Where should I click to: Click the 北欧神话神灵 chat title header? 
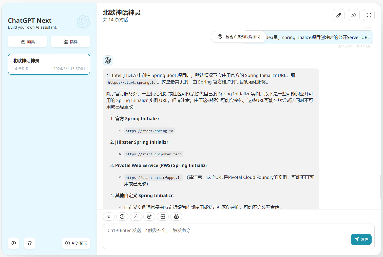pyautogui.click(x=122, y=13)
